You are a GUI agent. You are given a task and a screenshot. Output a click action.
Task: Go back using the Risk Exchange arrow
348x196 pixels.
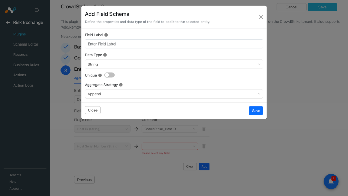pos(8,23)
